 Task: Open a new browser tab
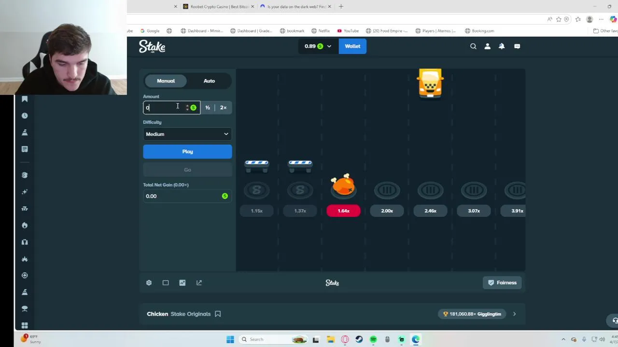click(x=341, y=6)
